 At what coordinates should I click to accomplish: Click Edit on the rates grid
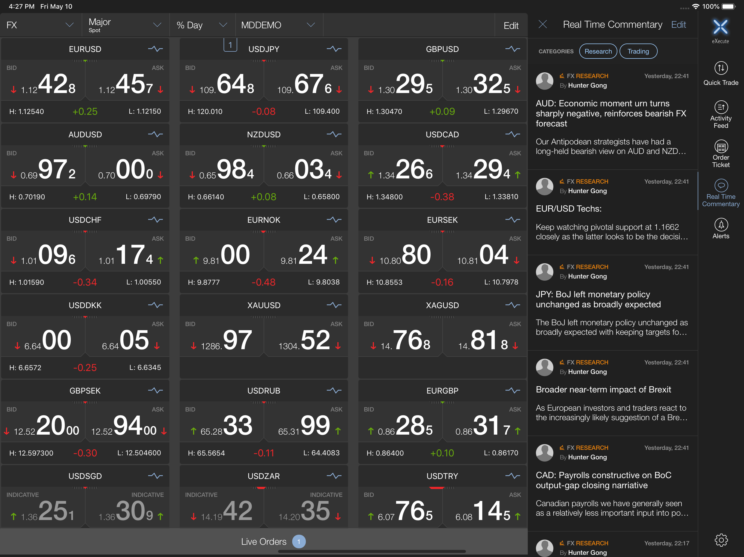click(x=511, y=26)
